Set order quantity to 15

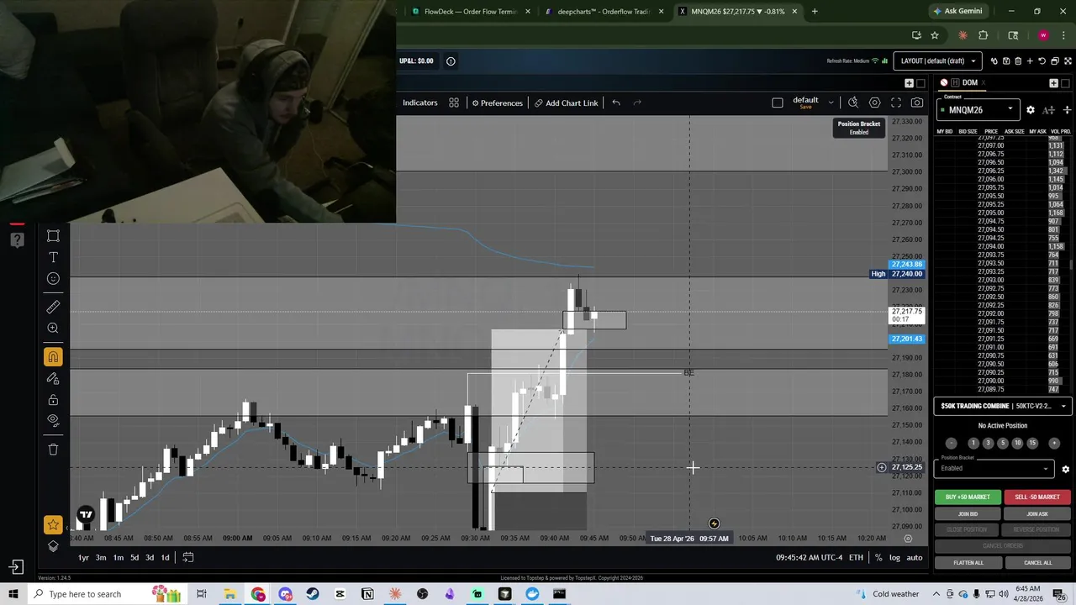point(1032,443)
